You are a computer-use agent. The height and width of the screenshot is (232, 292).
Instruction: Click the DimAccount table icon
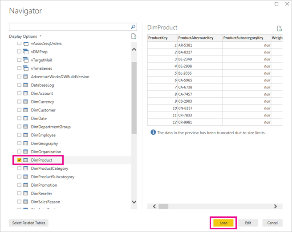pyautogui.click(x=25, y=93)
